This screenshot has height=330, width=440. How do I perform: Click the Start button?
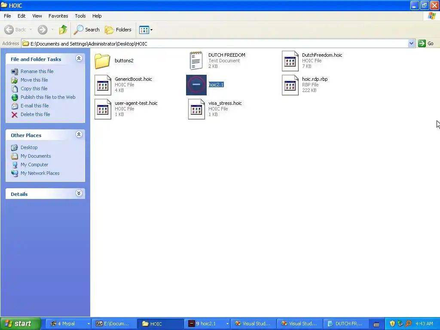21,324
